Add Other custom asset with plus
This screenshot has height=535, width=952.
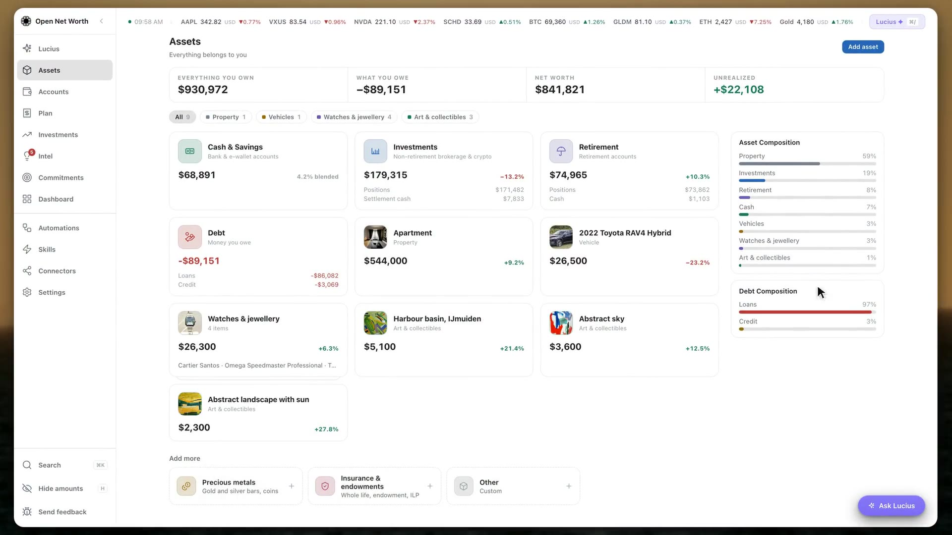(x=569, y=486)
